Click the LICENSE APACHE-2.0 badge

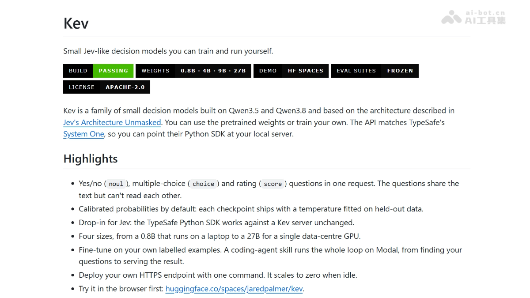pyautogui.click(x=106, y=87)
